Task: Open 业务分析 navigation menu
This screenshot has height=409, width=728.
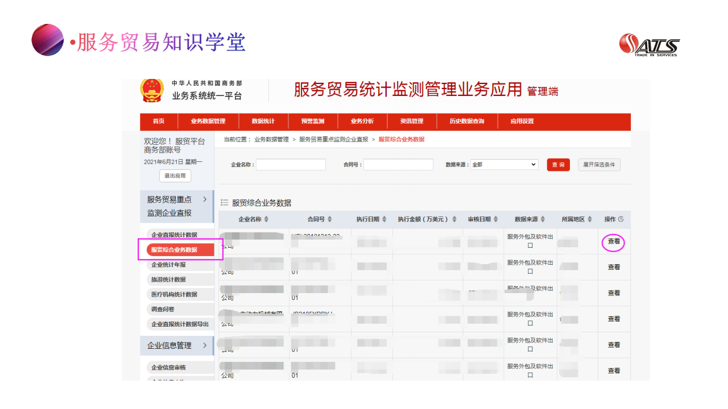Action: [x=362, y=122]
